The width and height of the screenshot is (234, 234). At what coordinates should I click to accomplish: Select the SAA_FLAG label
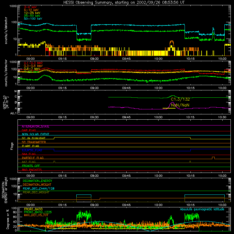(29, 154)
